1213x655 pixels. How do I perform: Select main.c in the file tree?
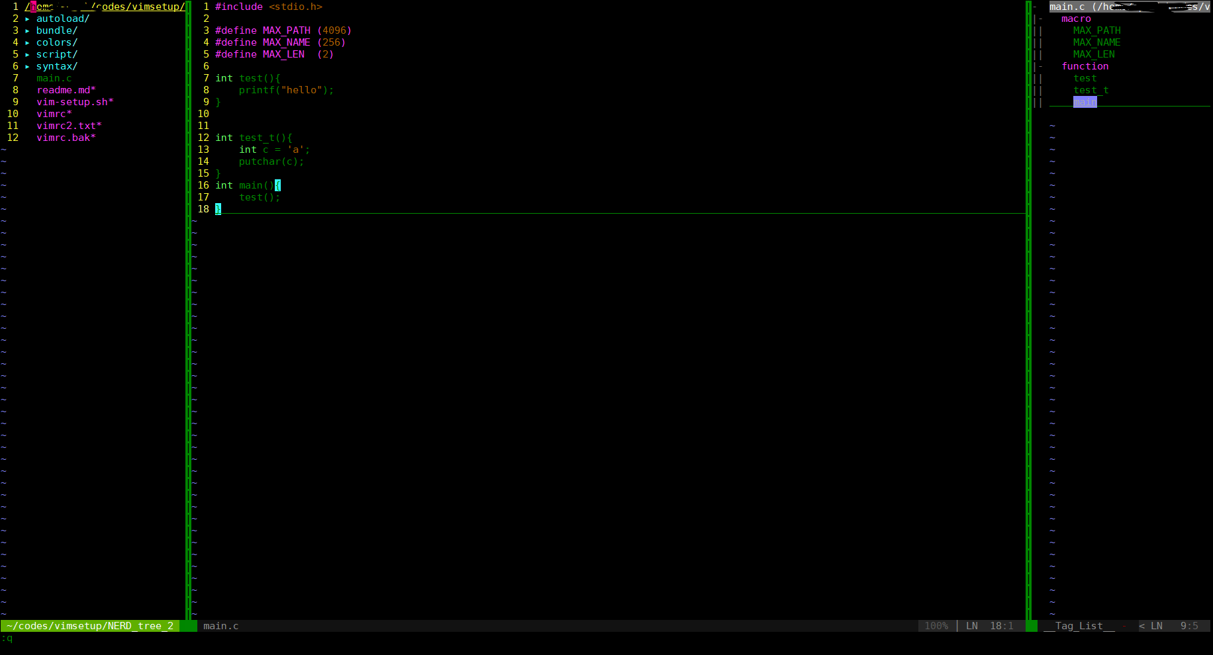coord(54,78)
